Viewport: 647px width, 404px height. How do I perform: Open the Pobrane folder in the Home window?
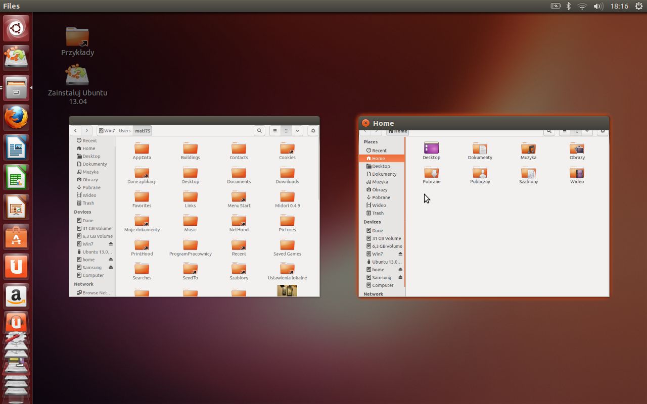point(431,175)
